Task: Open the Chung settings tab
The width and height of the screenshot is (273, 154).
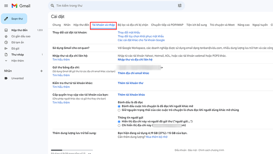Action: (57, 25)
